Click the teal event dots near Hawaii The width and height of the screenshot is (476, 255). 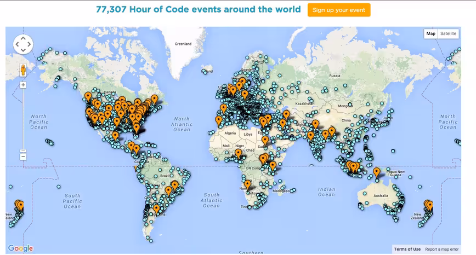coord(49,142)
